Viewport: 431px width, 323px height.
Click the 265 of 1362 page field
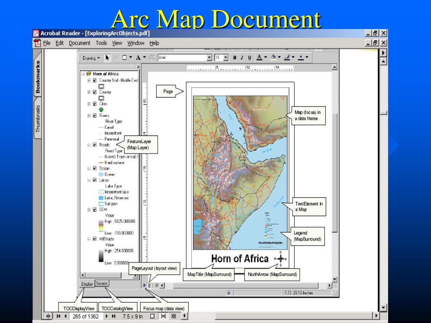[86, 316]
